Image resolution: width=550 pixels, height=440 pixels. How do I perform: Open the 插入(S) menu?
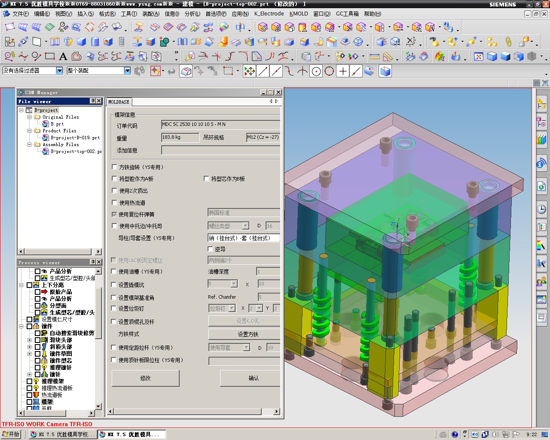click(85, 14)
